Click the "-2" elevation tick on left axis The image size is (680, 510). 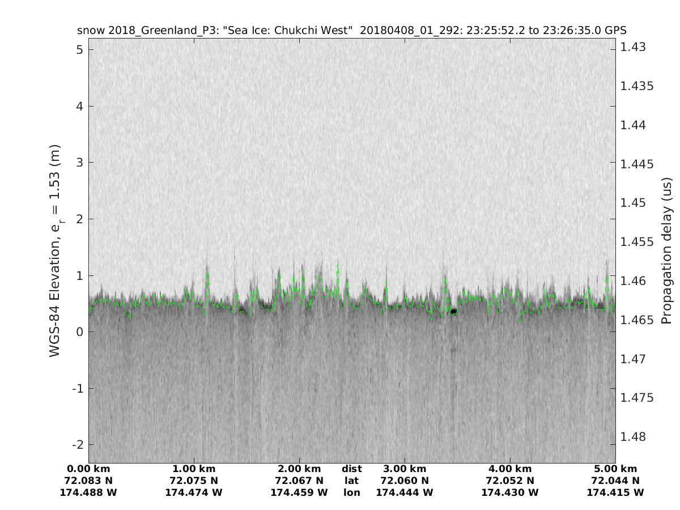tap(77, 444)
